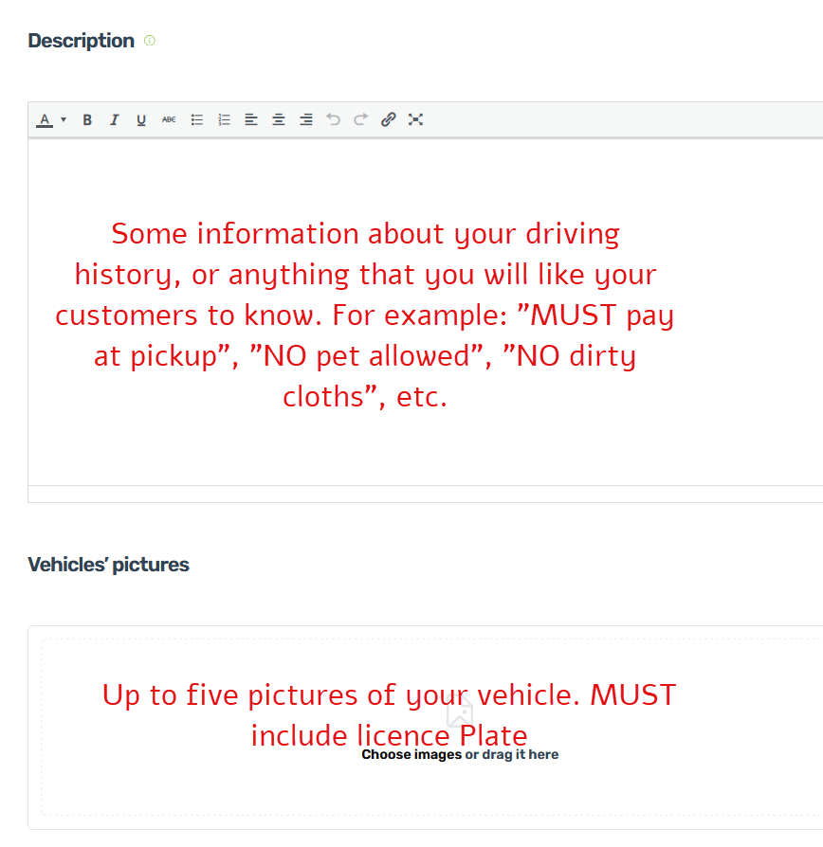This screenshot has height=847, width=823.
Task: Center-align the description text
Action: point(279,119)
